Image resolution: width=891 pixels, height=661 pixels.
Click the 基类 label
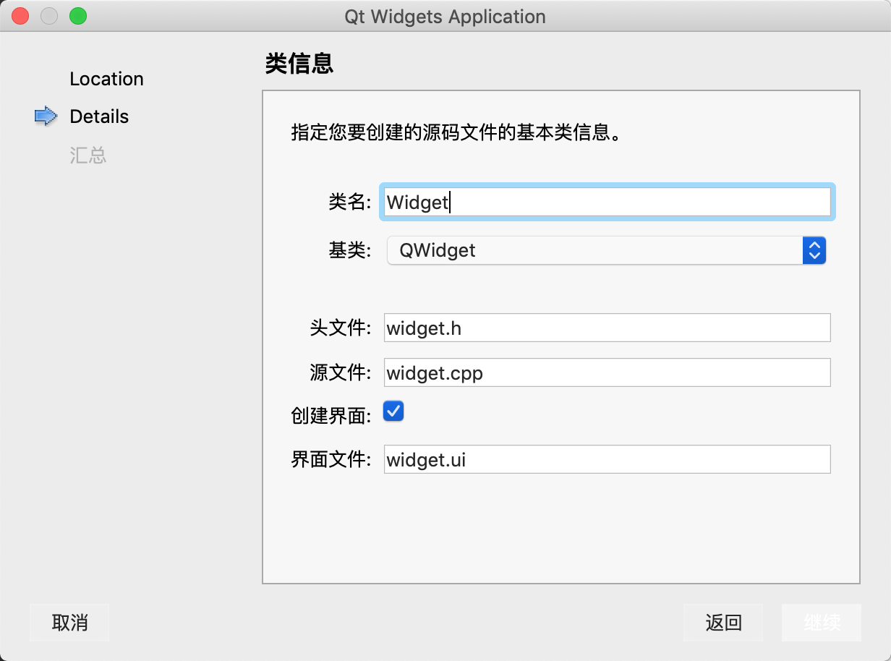click(x=349, y=250)
